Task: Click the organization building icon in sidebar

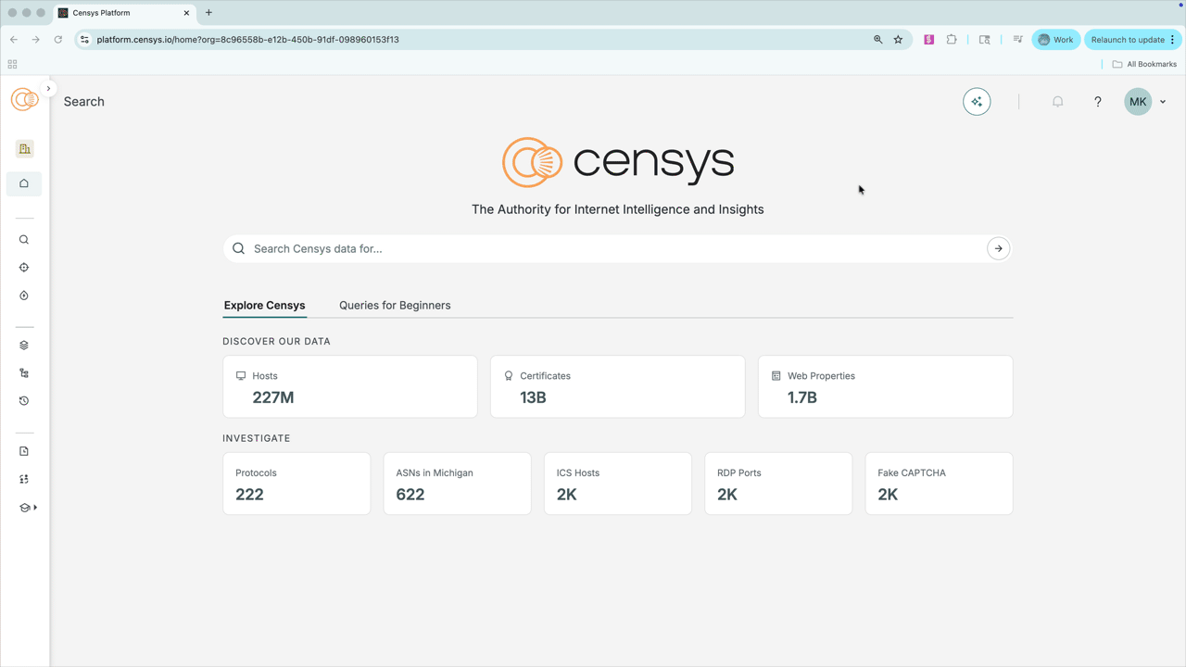Action: point(24,148)
